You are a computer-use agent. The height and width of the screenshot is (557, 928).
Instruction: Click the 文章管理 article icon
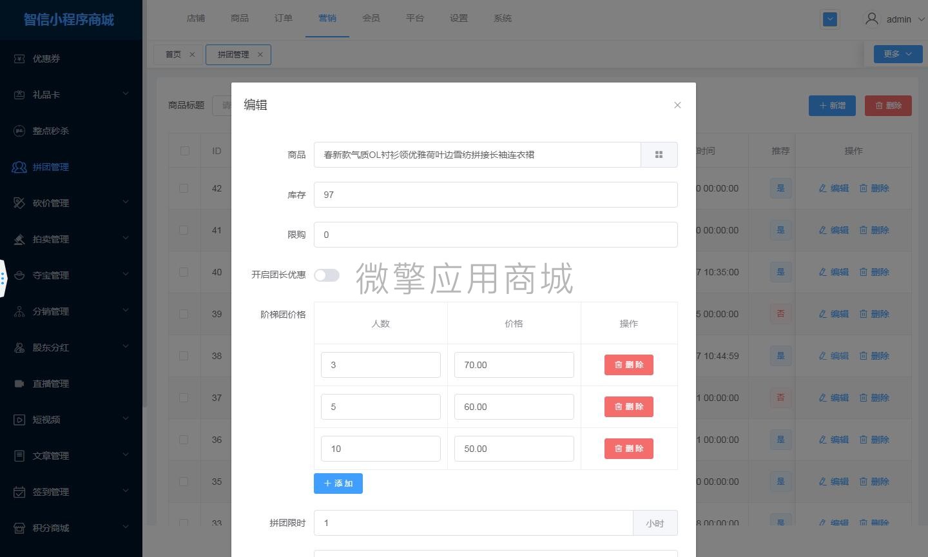coord(19,456)
